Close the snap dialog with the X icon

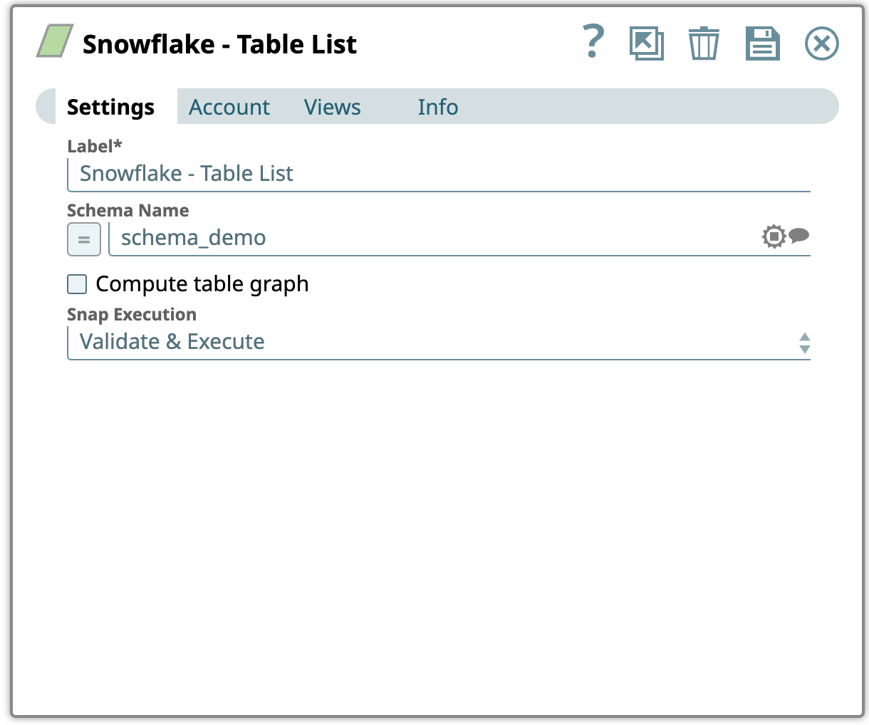tap(821, 43)
